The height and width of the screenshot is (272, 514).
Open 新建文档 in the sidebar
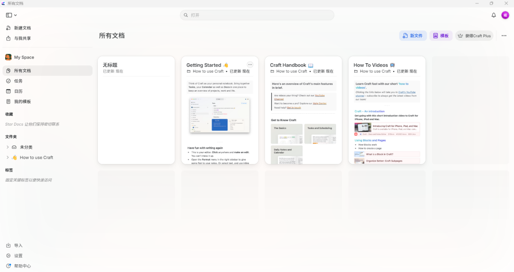pyautogui.click(x=22, y=28)
